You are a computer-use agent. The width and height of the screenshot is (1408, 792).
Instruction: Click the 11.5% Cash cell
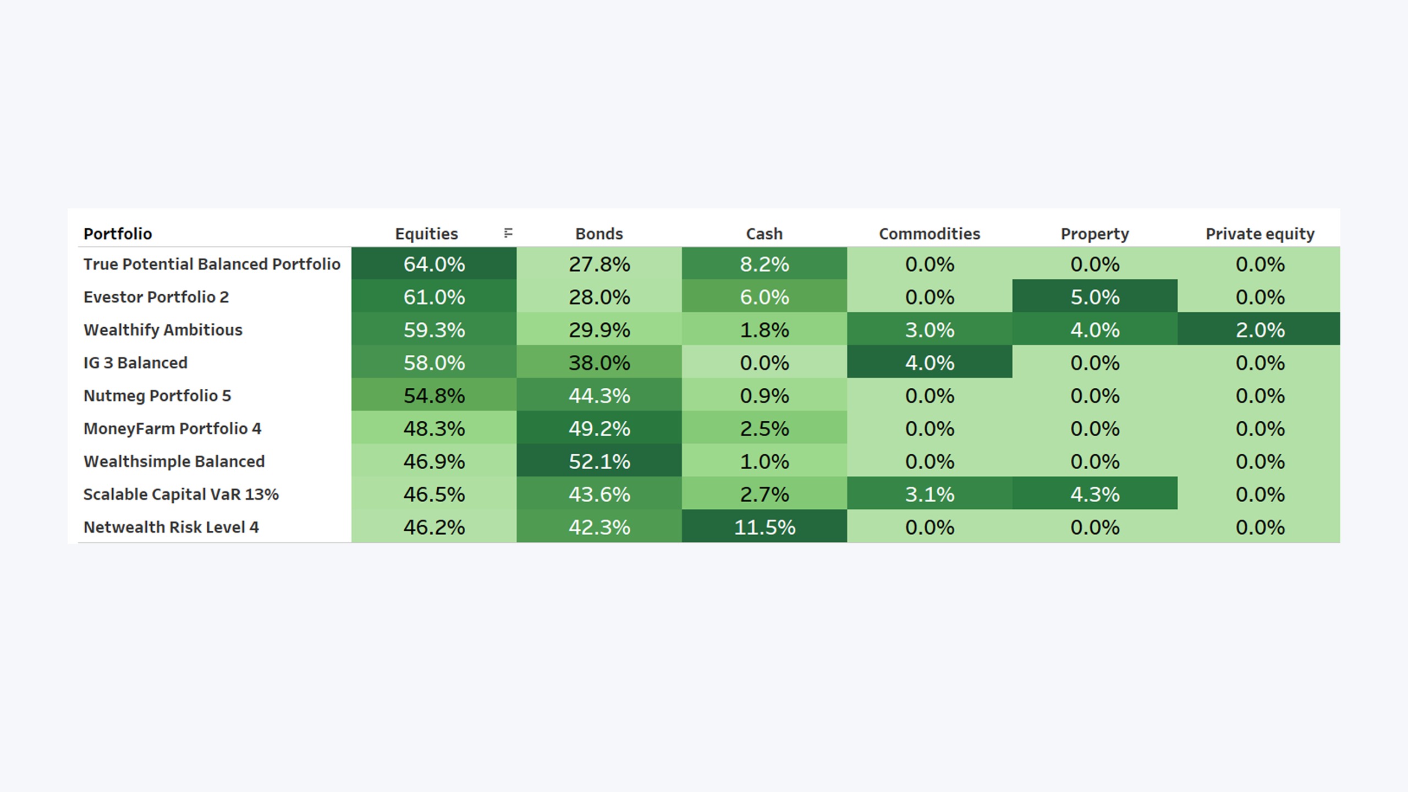point(764,526)
